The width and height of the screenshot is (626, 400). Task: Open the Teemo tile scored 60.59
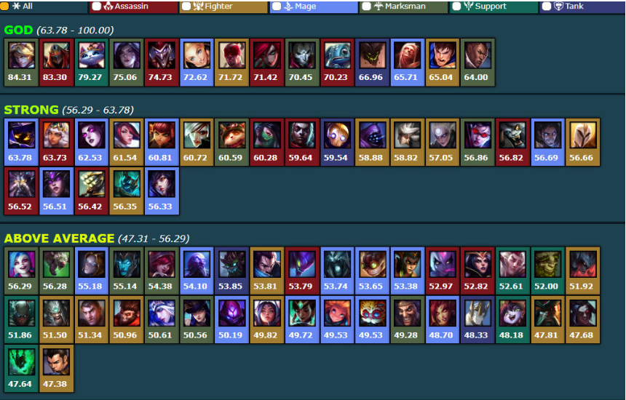click(x=231, y=142)
